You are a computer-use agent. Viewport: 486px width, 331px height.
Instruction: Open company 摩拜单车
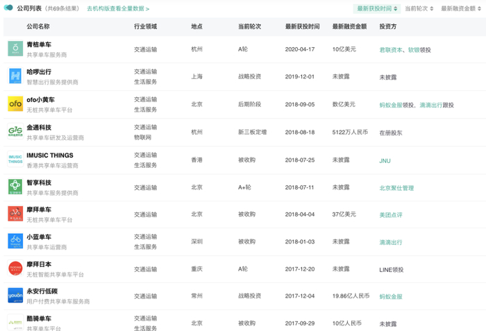39,210
